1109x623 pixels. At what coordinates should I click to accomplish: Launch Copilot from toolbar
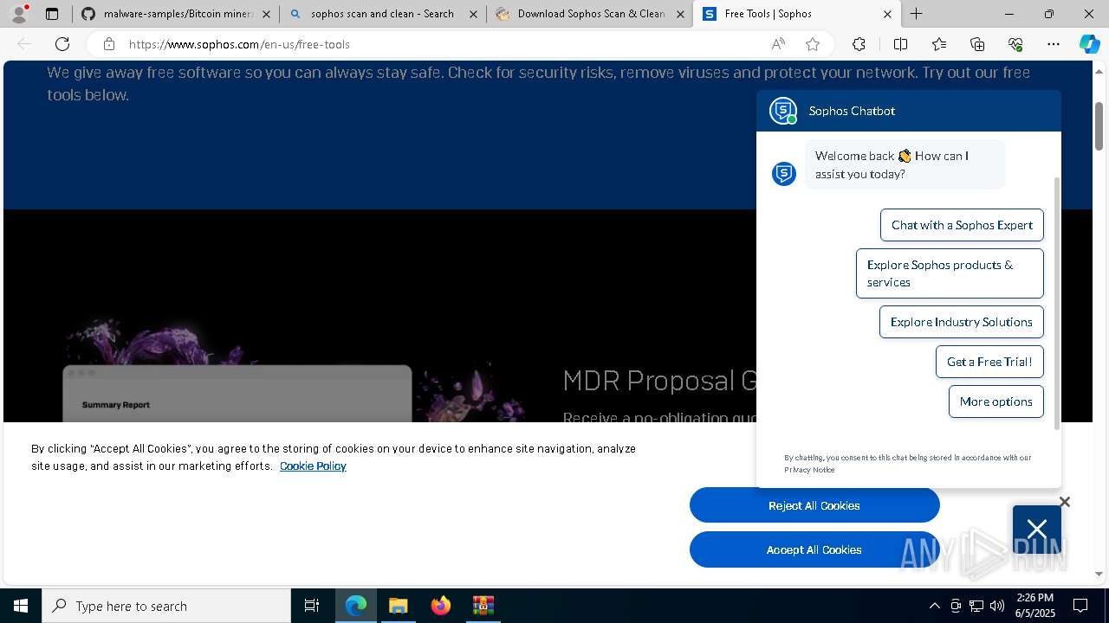coord(1089,44)
